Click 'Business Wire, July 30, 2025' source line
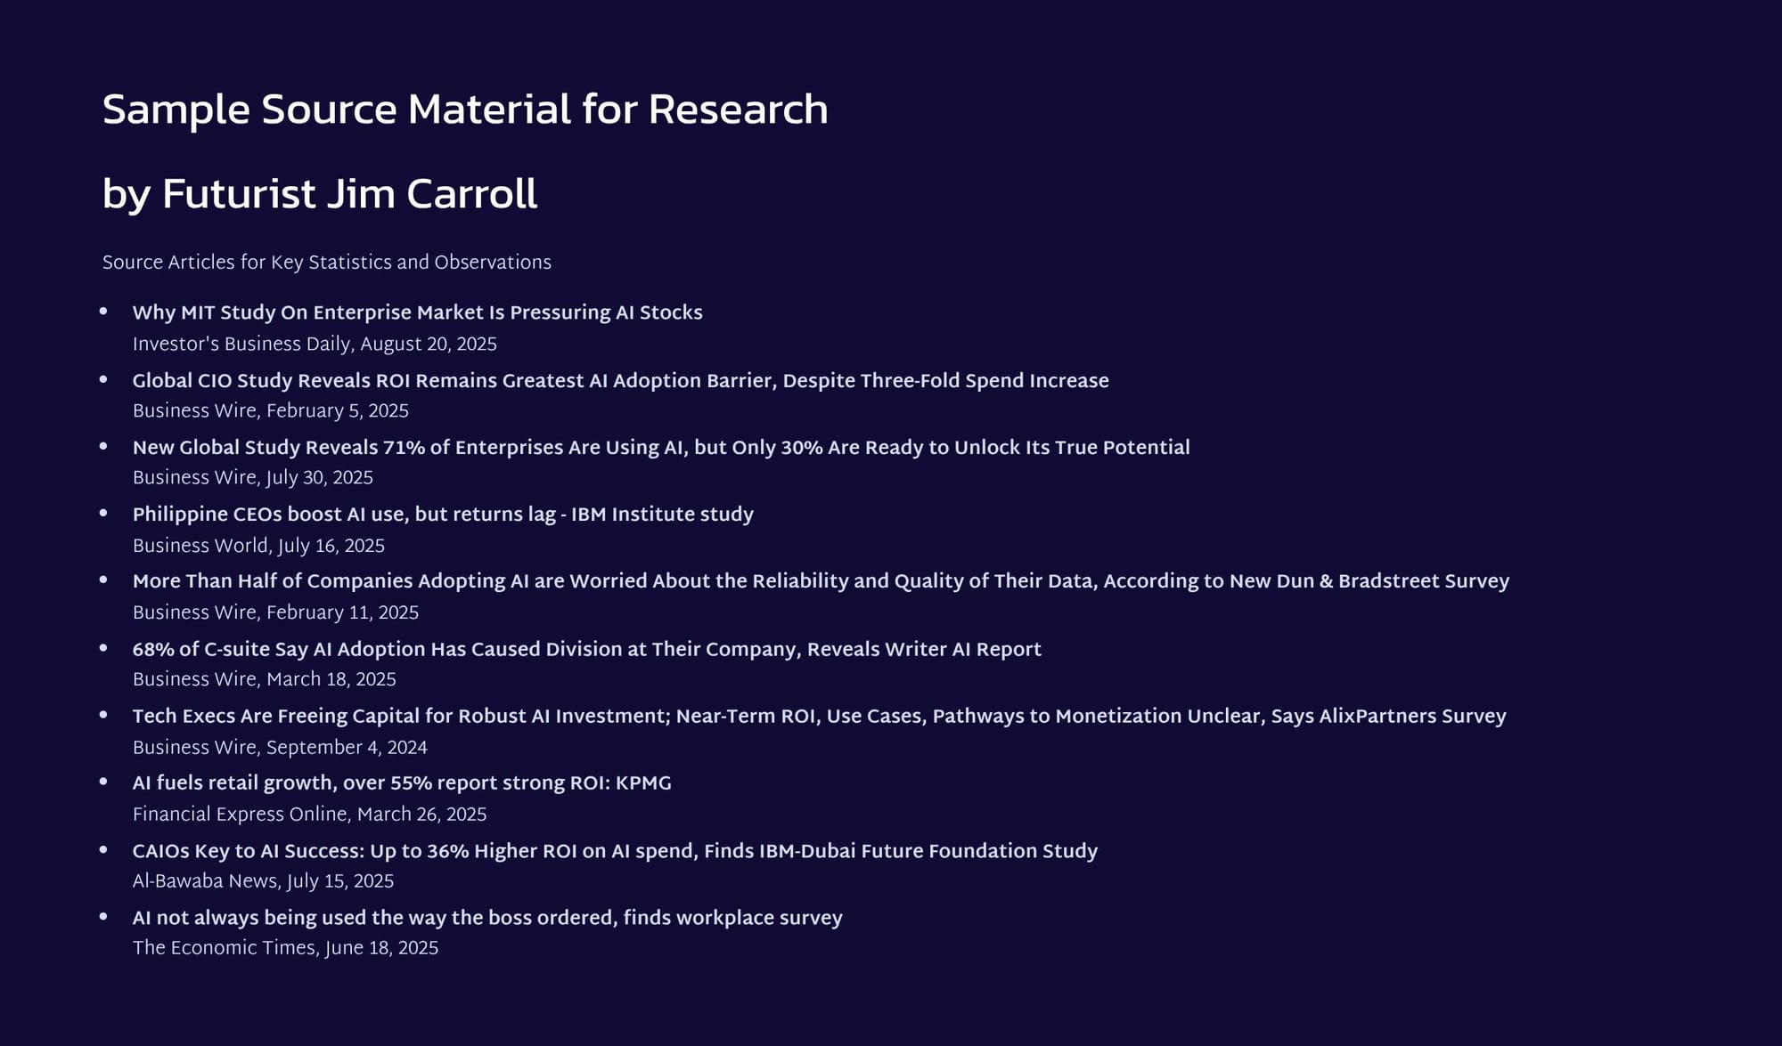The image size is (1782, 1046). [253, 477]
